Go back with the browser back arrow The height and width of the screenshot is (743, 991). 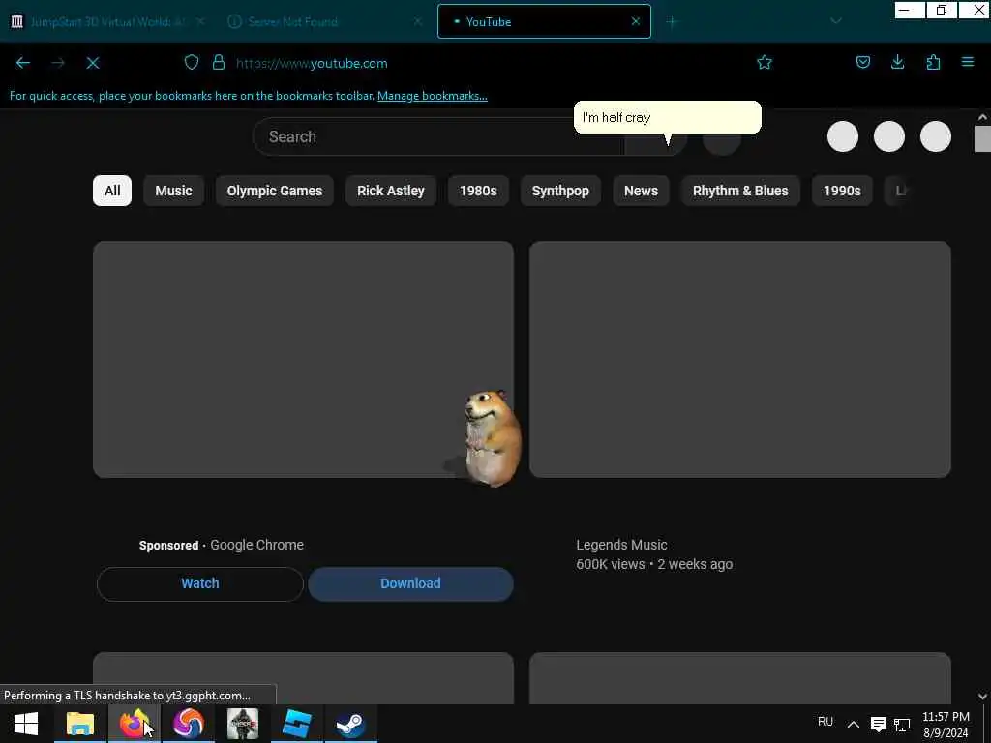click(23, 63)
